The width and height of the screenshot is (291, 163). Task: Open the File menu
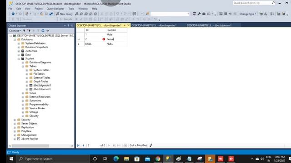tap(10, 9)
